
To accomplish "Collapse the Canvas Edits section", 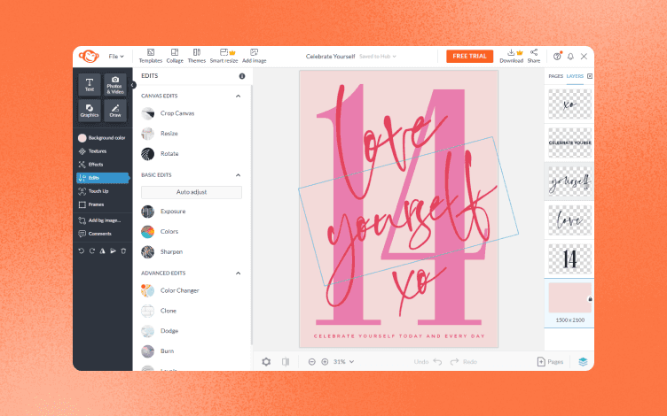I will (x=239, y=96).
